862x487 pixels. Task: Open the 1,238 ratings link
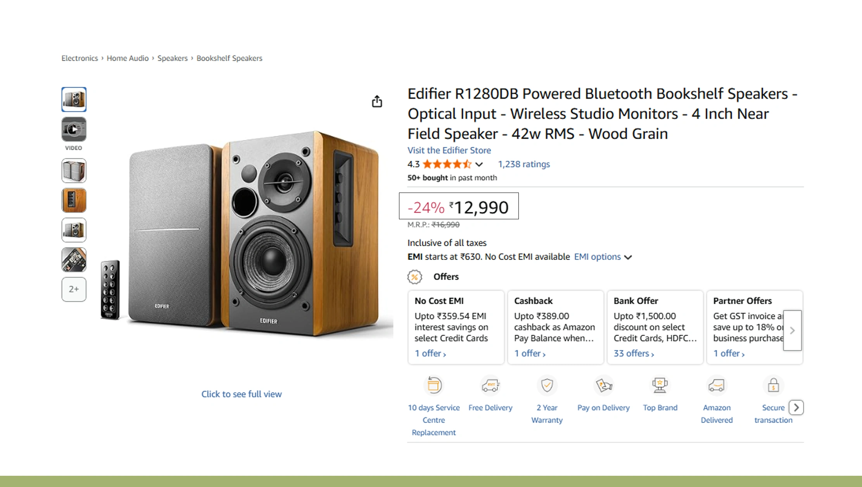pos(523,164)
